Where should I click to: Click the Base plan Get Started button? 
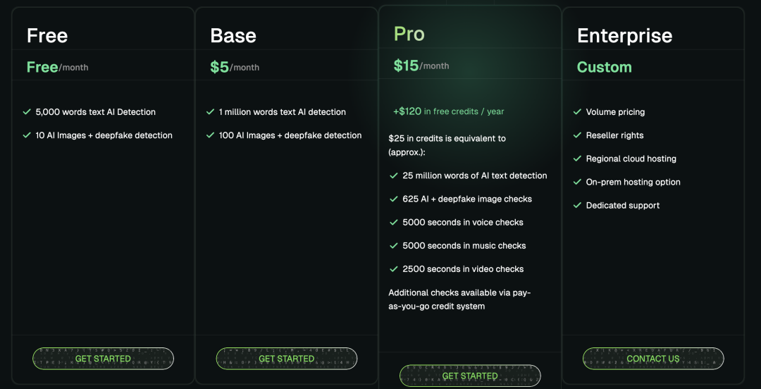286,359
